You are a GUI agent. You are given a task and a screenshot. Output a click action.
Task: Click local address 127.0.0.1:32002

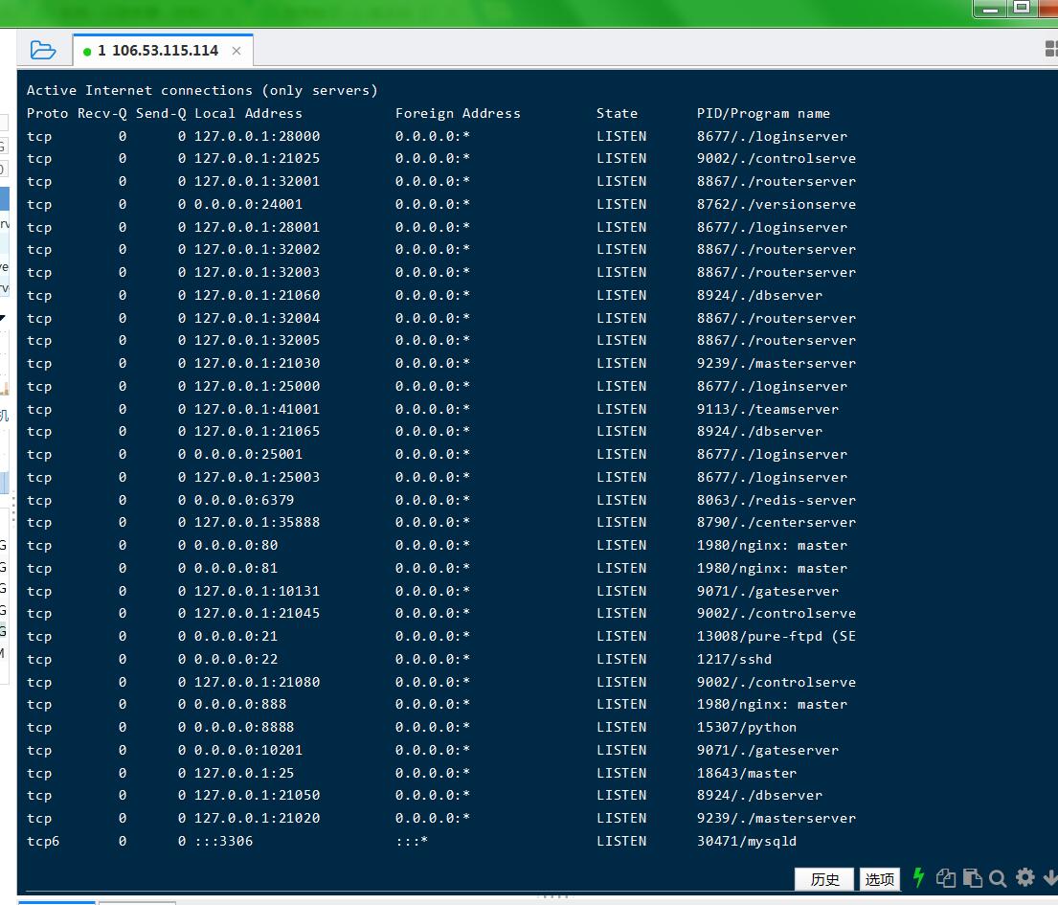[x=257, y=250]
